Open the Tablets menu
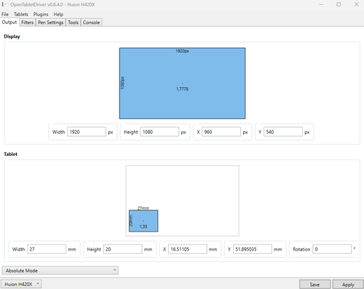 pos(21,15)
